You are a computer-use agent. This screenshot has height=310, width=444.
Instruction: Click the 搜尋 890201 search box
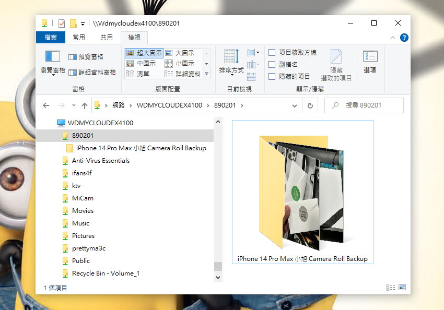click(x=364, y=105)
